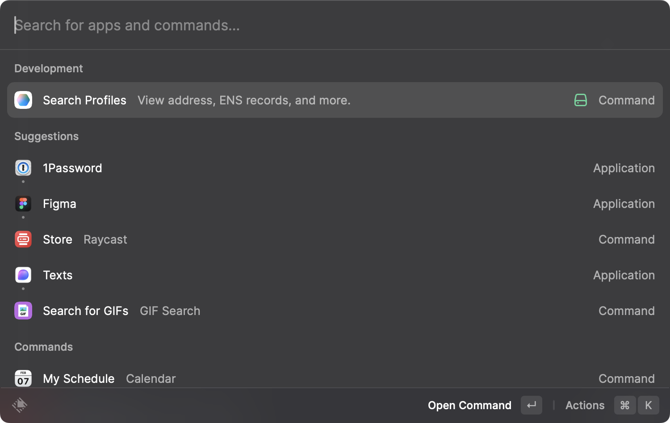The image size is (670, 423).
Task: Click the ⌘ key shortcut badge
Action: (625, 405)
